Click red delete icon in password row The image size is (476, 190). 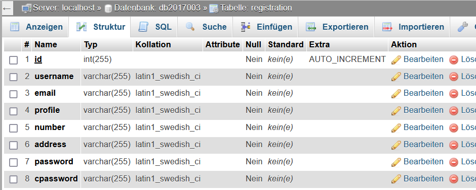tap(454, 162)
